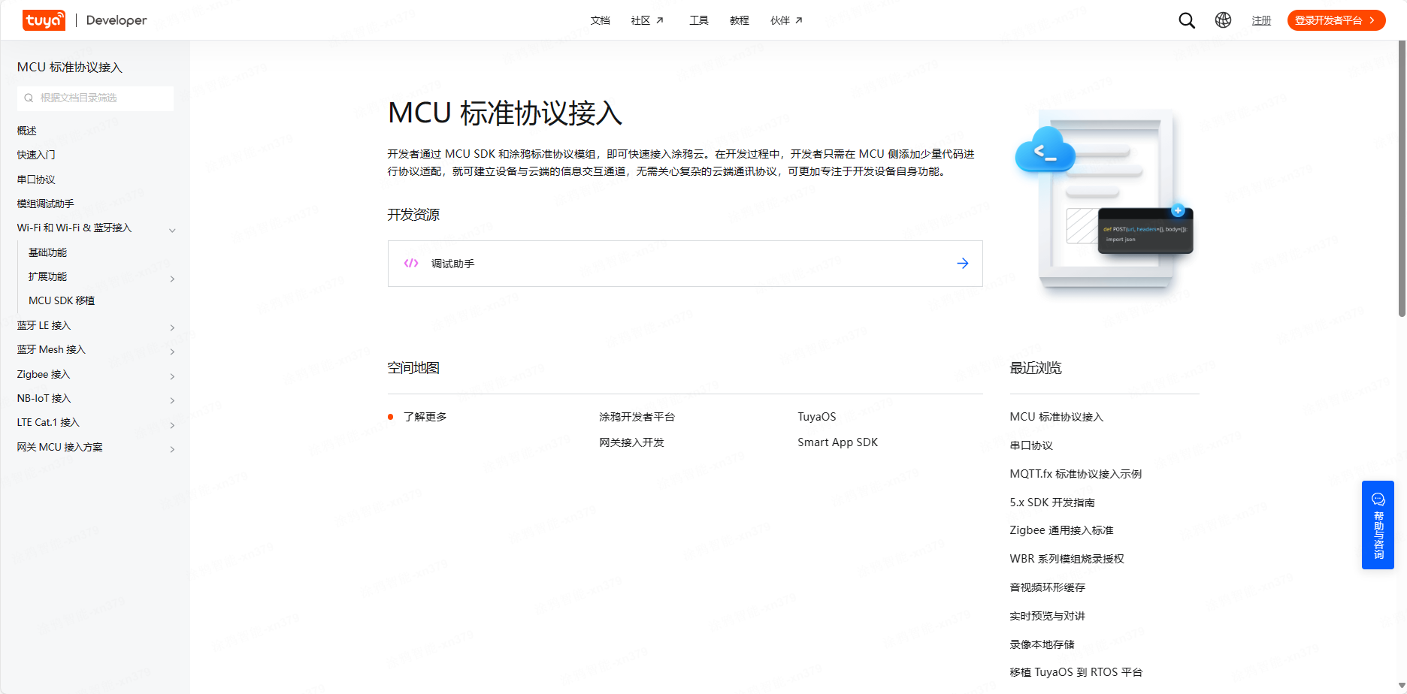
Task: Select MCU SDK 移植 in the sidebar
Action: click(x=62, y=300)
